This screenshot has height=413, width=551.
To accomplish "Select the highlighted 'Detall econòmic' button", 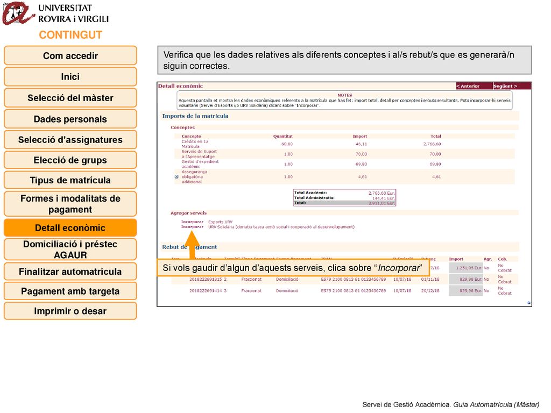I will (x=70, y=227).
